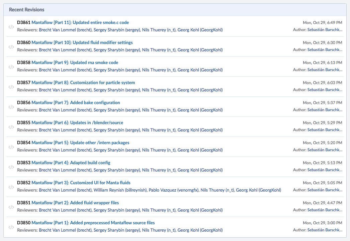Click Georg Kohl reviewer on D3853
The width and height of the screenshot is (350, 241).
[200, 170]
